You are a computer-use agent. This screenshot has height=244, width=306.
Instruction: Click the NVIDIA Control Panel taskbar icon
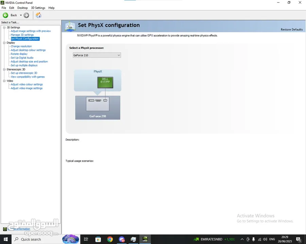click(145, 239)
